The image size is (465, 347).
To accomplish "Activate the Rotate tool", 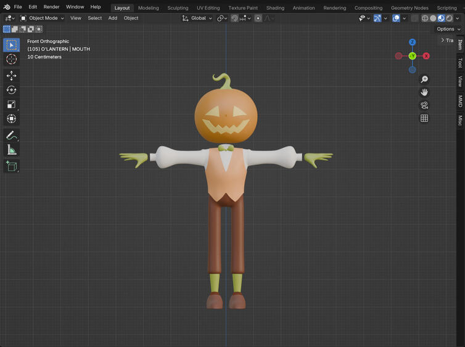I will [x=11, y=90].
